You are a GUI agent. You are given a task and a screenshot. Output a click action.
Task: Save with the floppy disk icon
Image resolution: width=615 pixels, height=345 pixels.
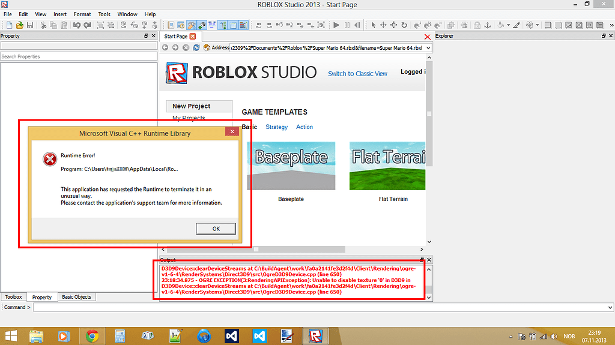point(30,25)
